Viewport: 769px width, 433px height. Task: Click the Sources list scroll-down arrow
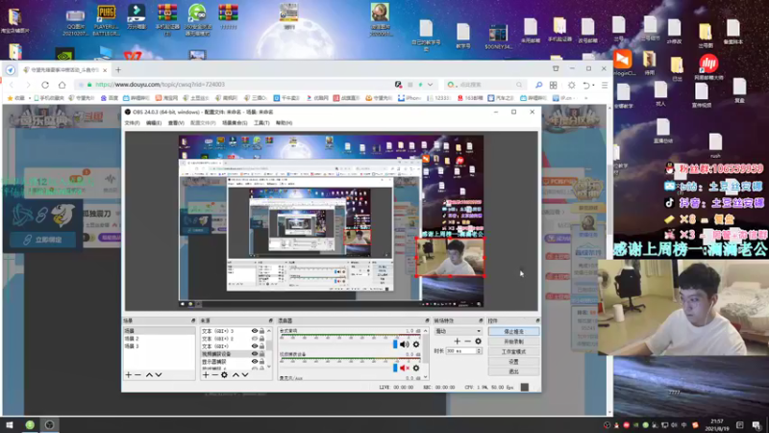pos(269,367)
